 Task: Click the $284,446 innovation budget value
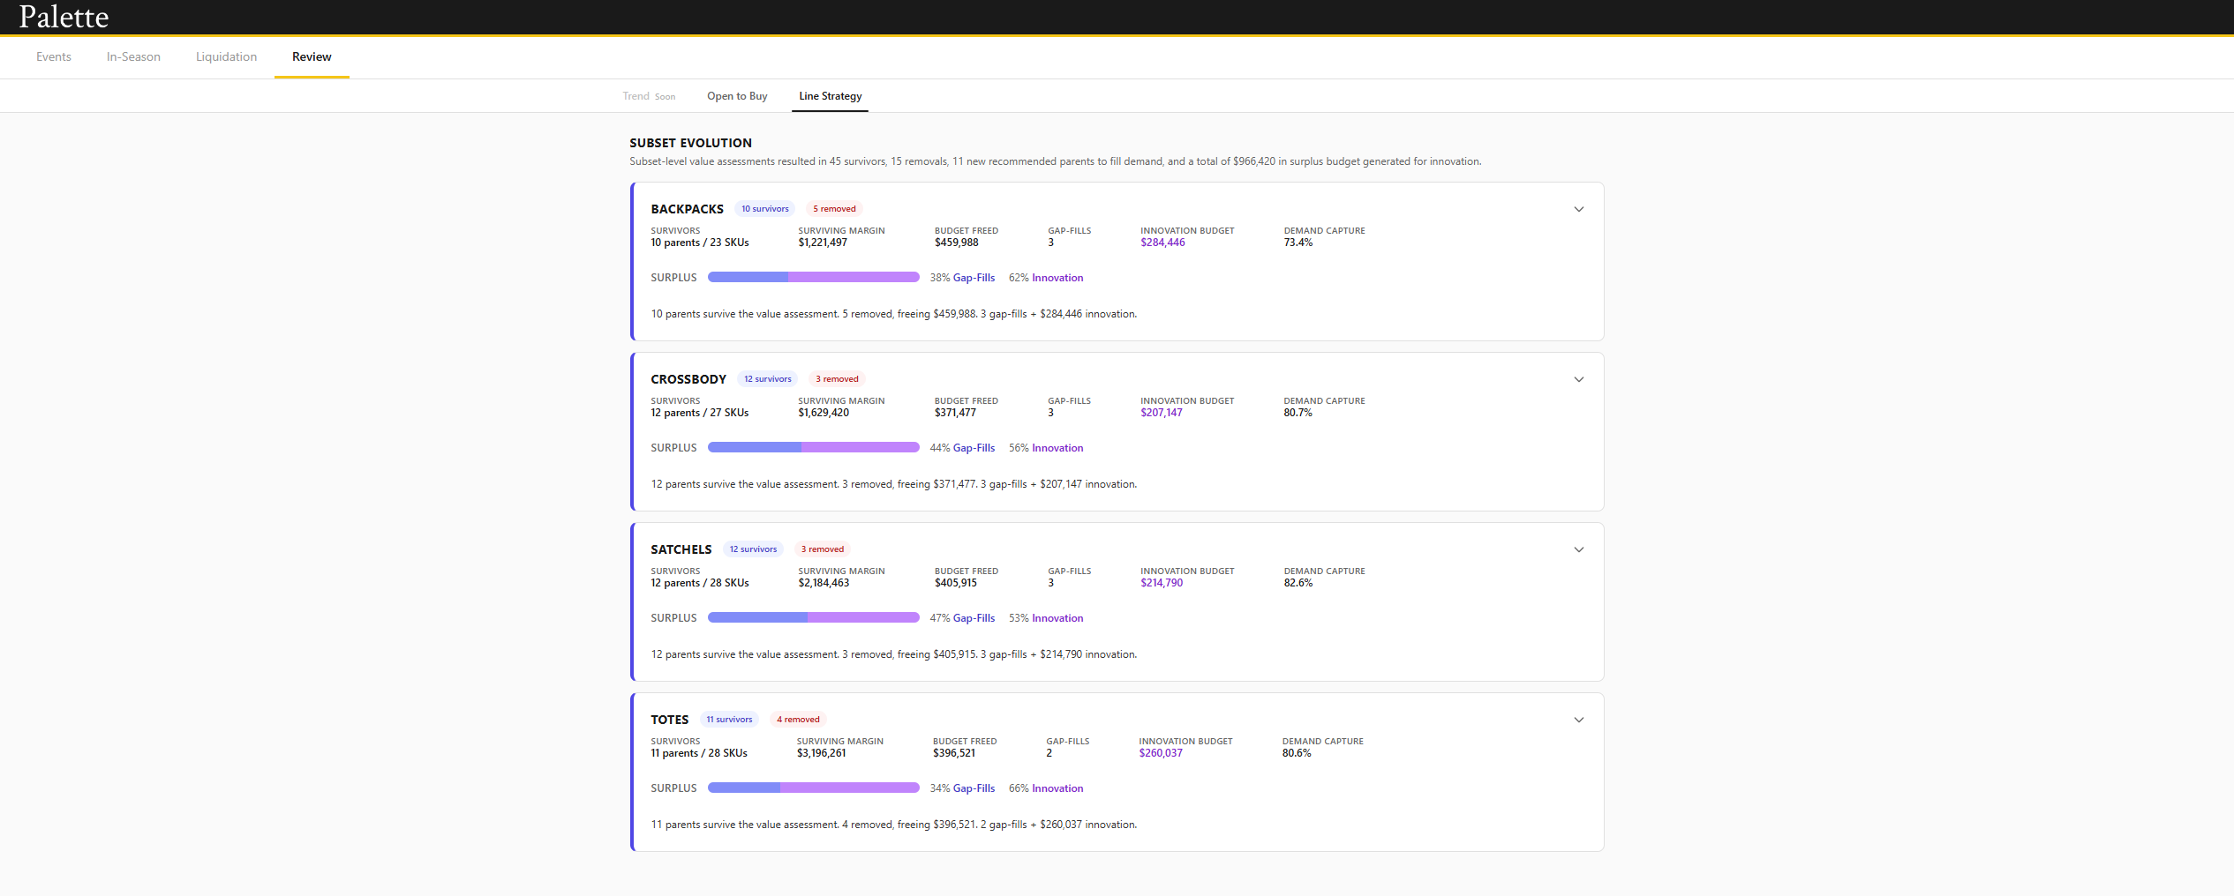point(1161,242)
